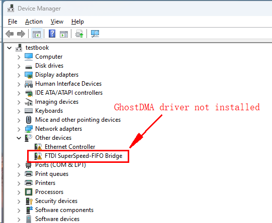Image resolution: width=272 pixels, height=223 pixels.
Task: Click the Back arrow toolbar icon
Action: [10, 34]
